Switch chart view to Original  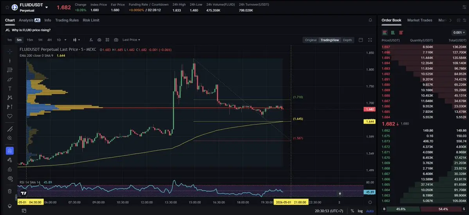point(311,40)
